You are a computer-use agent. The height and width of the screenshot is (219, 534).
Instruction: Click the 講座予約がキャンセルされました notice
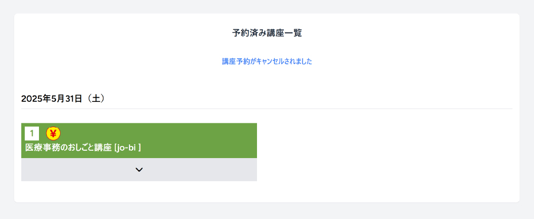pos(266,61)
